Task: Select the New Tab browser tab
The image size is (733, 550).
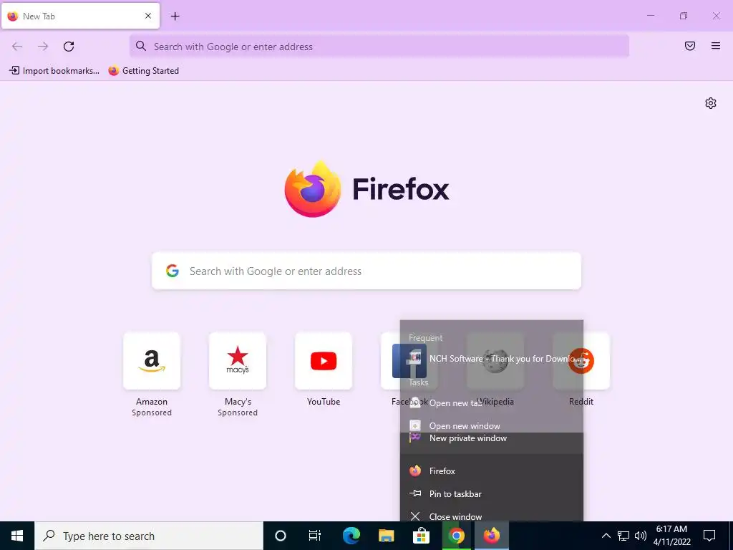Action: 80,16
